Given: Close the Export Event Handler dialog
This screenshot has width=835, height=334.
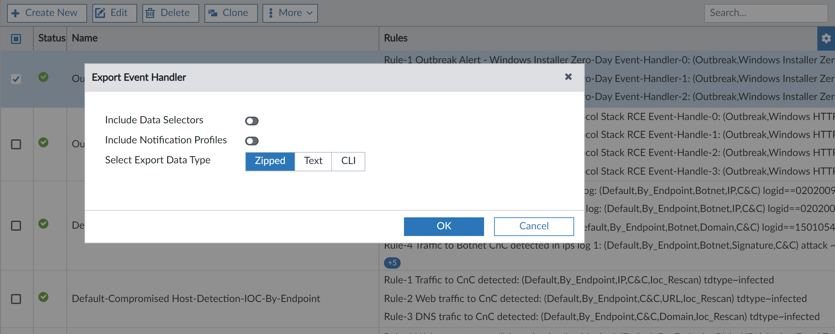Looking at the screenshot, I should [x=568, y=77].
